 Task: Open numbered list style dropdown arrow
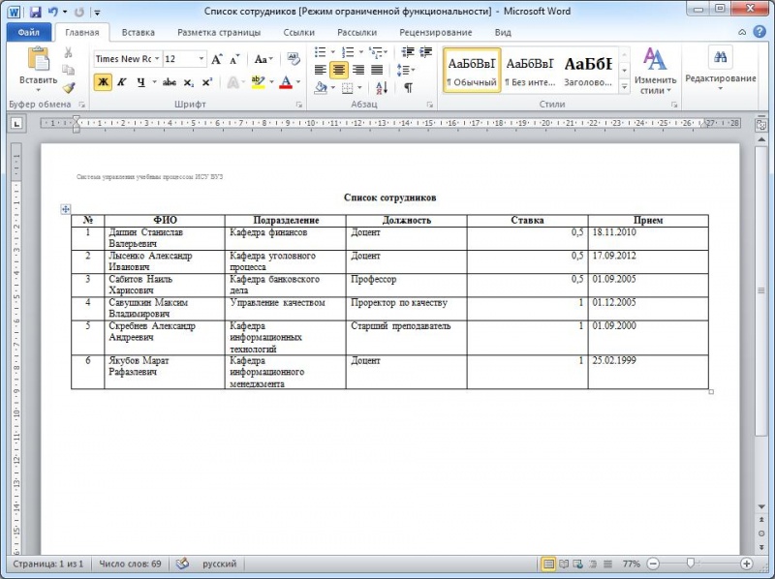[x=360, y=52]
